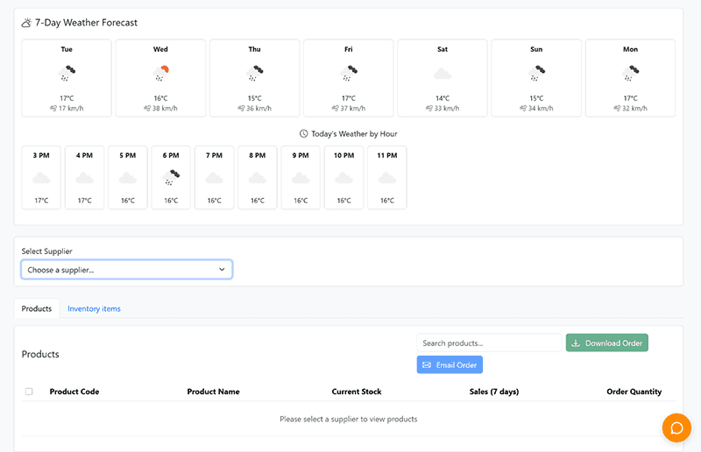Click wind icon next to 38 km/h

tap(147, 109)
